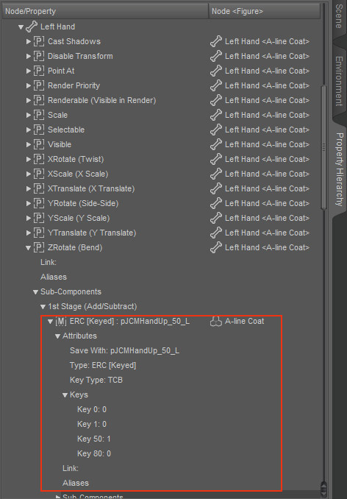This screenshot has width=347, height=499.
Task: Click the property icon beside ZRotate (Bend)
Action: [x=39, y=247]
